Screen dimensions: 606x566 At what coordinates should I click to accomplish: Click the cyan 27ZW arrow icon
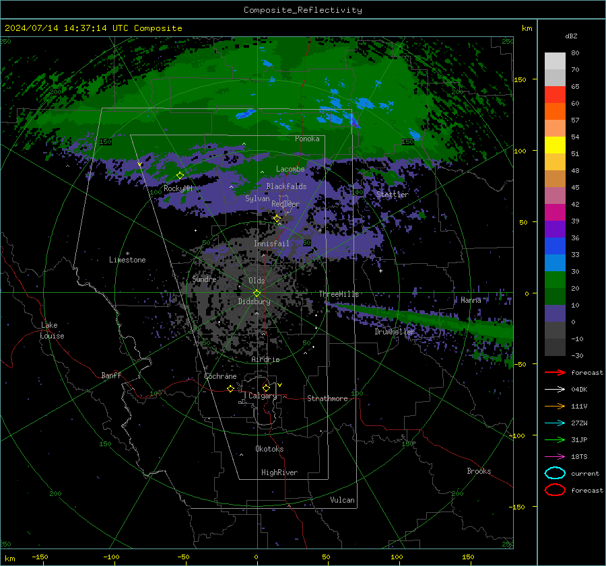point(555,423)
